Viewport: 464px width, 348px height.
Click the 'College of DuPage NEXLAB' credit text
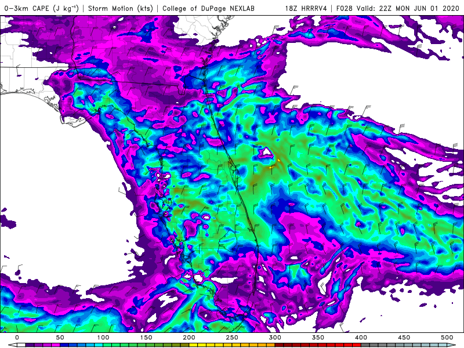coord(208,8)
